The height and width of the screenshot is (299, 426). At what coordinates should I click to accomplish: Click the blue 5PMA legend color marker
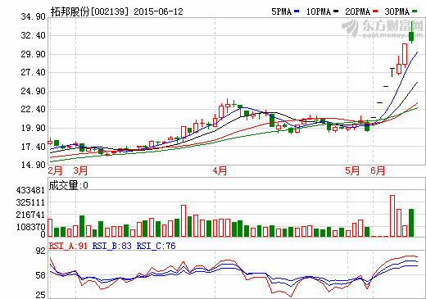coord(297,11)
